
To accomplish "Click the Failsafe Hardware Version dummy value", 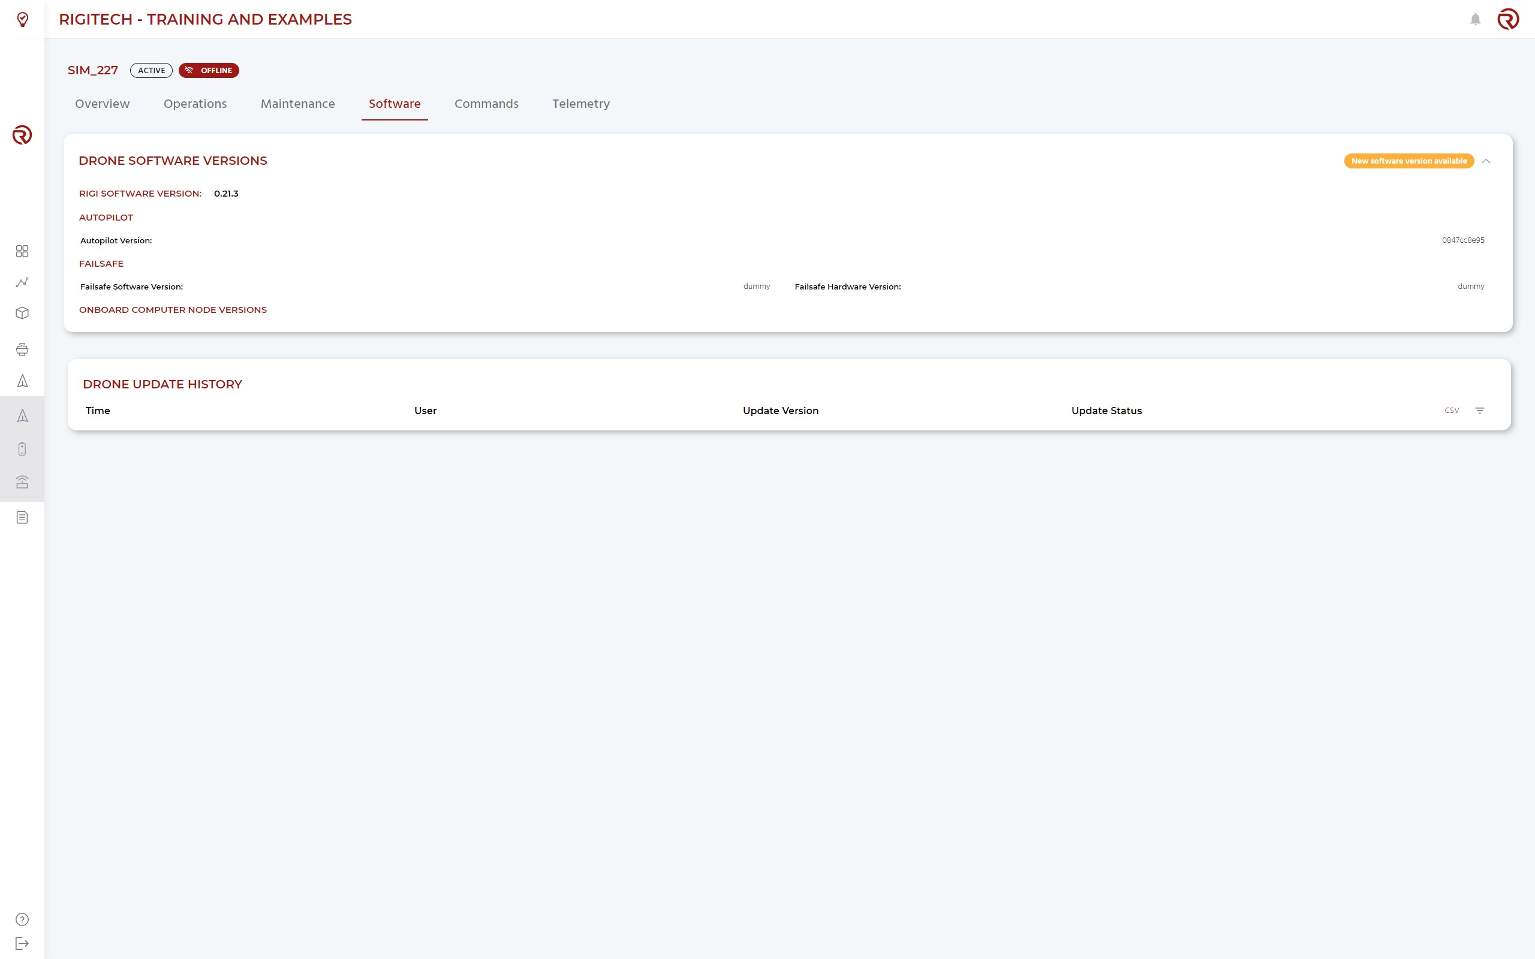I will coord(1470,287).
